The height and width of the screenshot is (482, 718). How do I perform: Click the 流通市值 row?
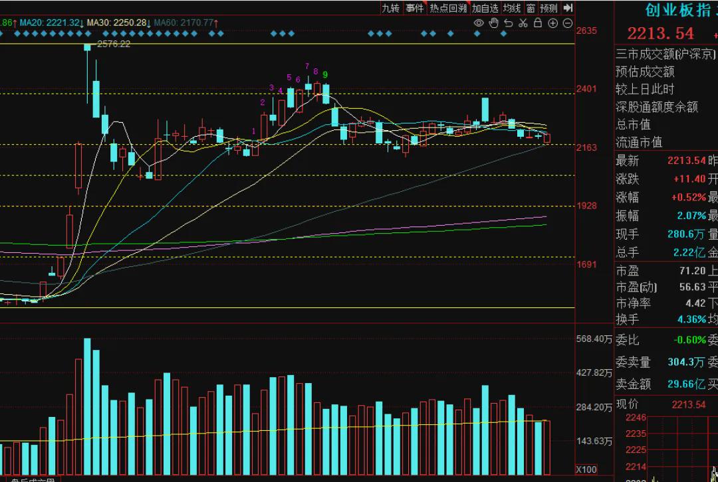(x=639, y=142)
